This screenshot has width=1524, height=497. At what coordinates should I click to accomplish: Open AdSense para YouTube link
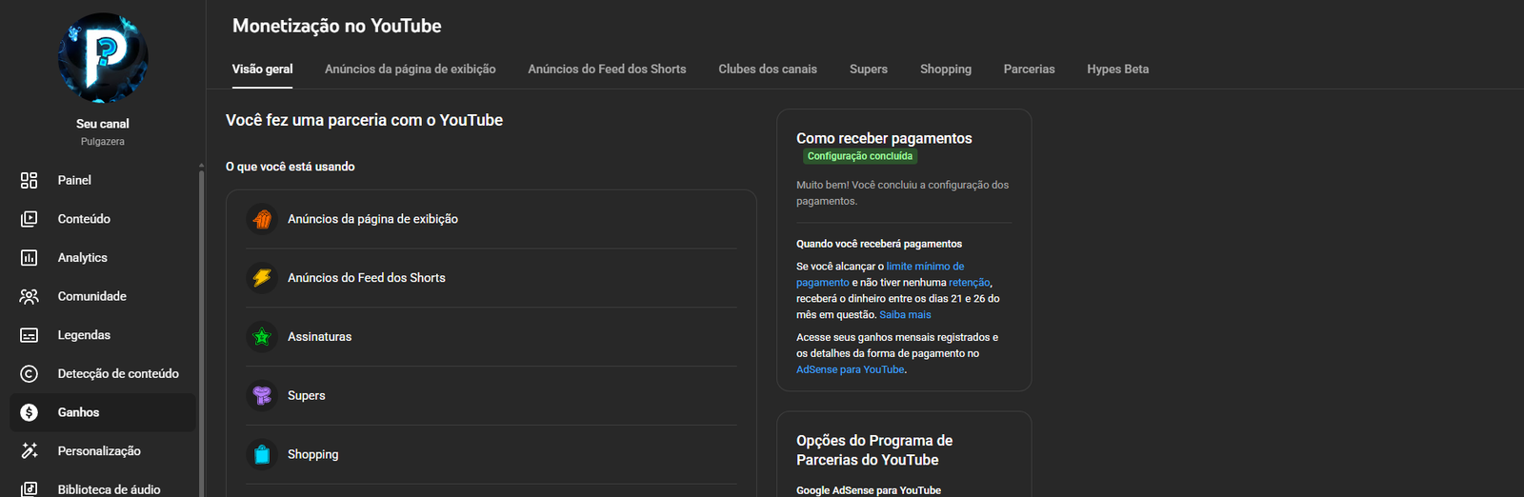(x=850, y=369)
